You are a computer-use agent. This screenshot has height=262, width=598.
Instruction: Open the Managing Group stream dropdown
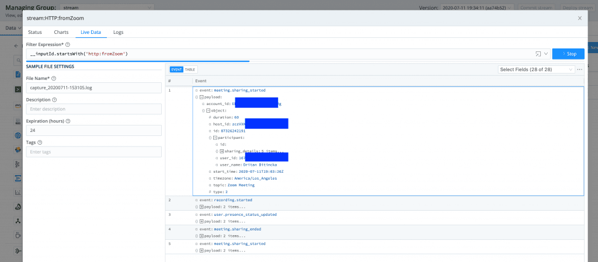pyautogui.click(x=107, y=7)
